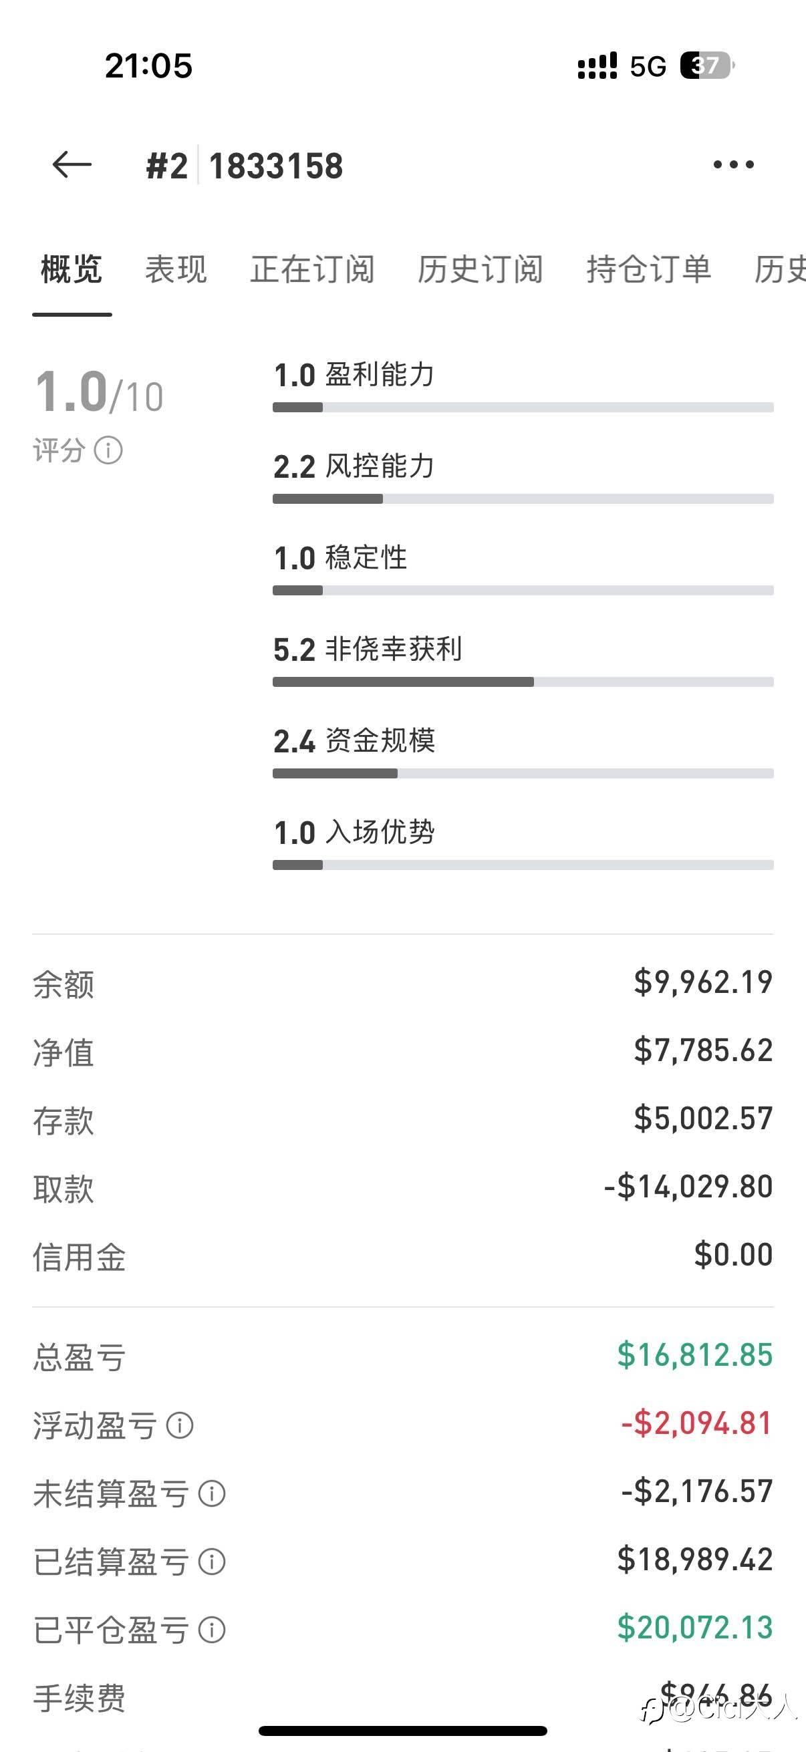Tap the 1.0/10 overall score
This screenshot has width=806, height=1752.
pyautogui.click(x=100, y=392)
